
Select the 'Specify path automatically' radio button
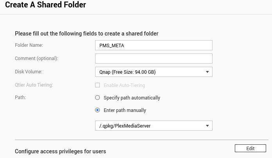[98, 98]
